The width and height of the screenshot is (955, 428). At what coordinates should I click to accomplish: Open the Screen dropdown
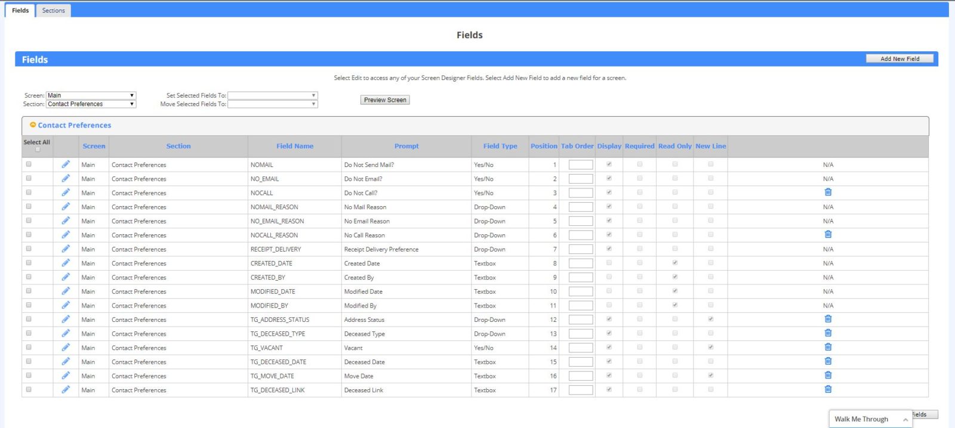click(91, 95)
